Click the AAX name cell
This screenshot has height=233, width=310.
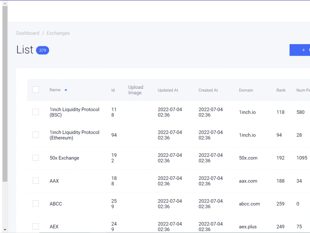[54, 181]
